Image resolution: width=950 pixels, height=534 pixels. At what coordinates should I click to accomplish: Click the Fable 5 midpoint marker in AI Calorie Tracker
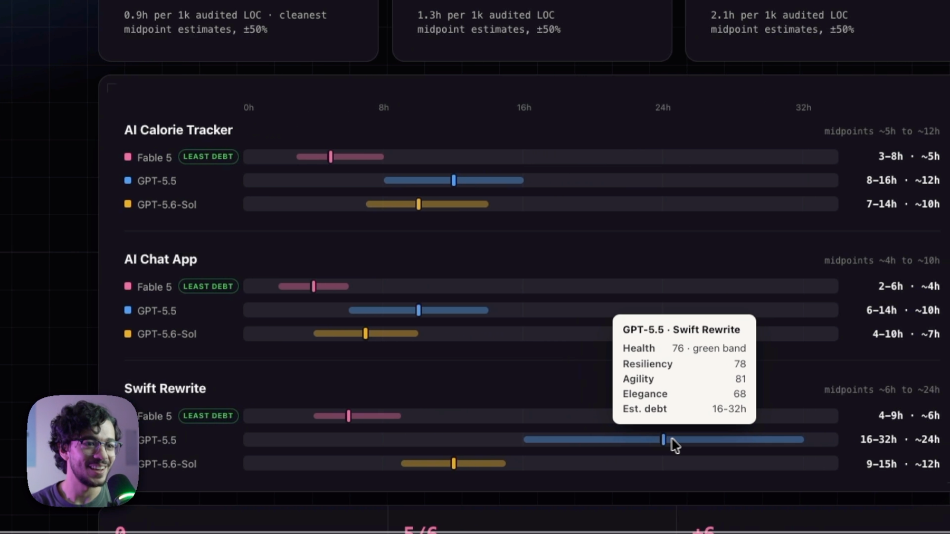[331, 157]
